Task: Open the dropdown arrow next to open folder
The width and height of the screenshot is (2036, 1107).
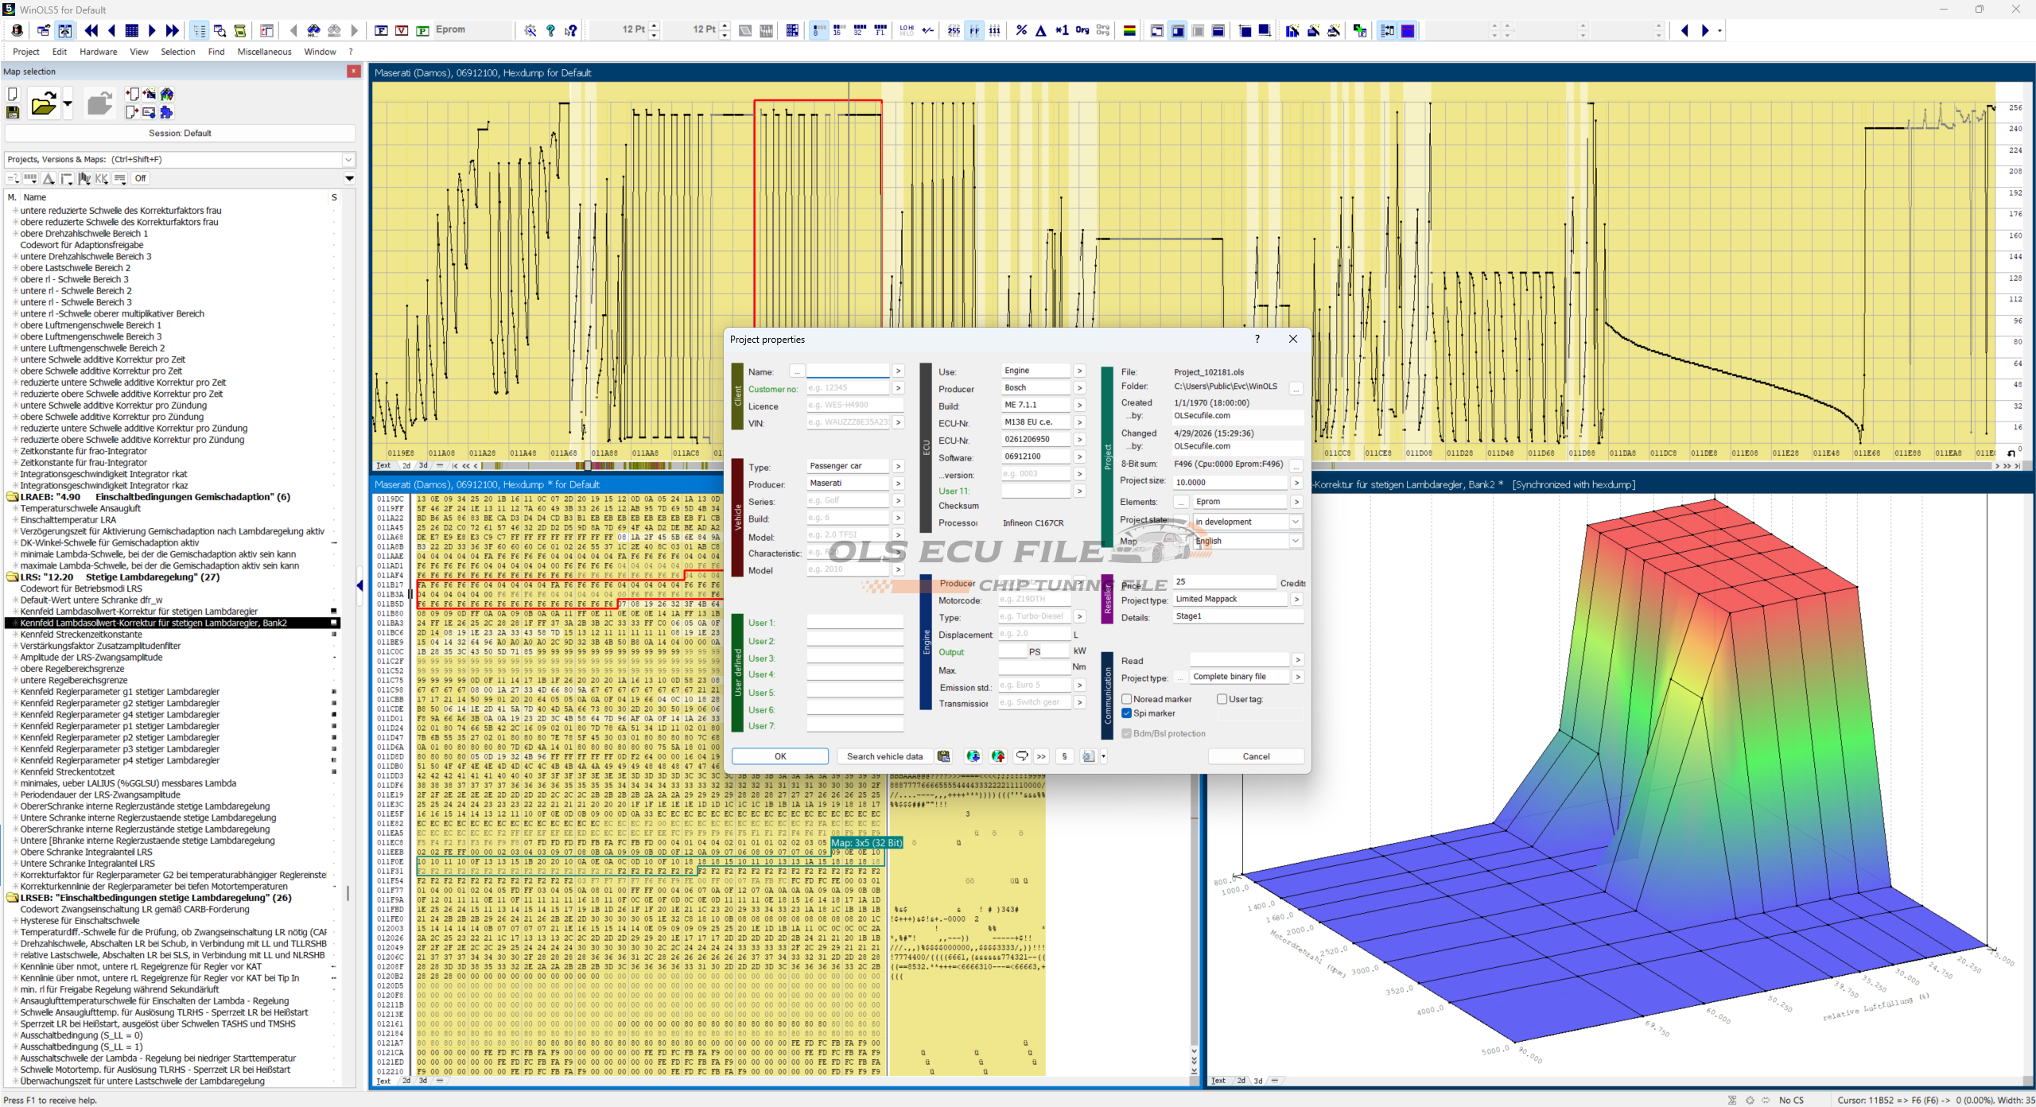Action: tap(67, 103)
